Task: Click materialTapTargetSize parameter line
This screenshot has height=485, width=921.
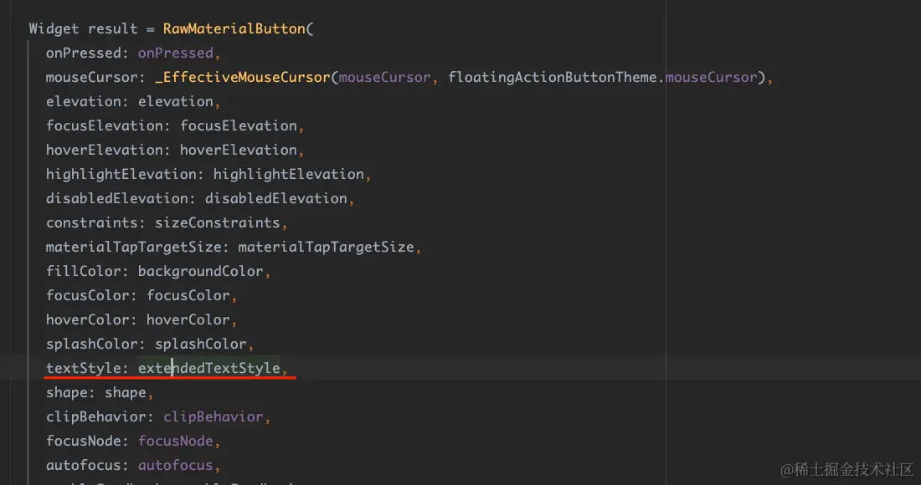Action: [x=234, y=247]
